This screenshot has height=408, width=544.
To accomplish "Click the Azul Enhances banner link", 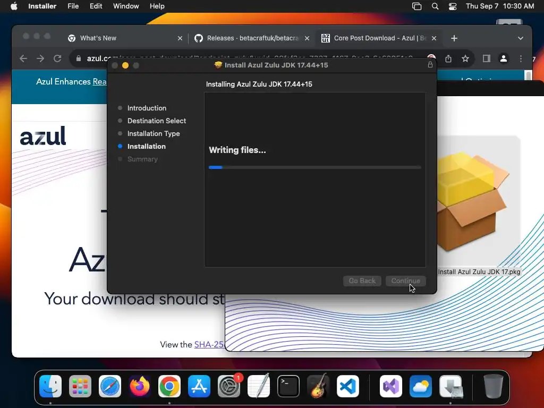I will (99, 81).
